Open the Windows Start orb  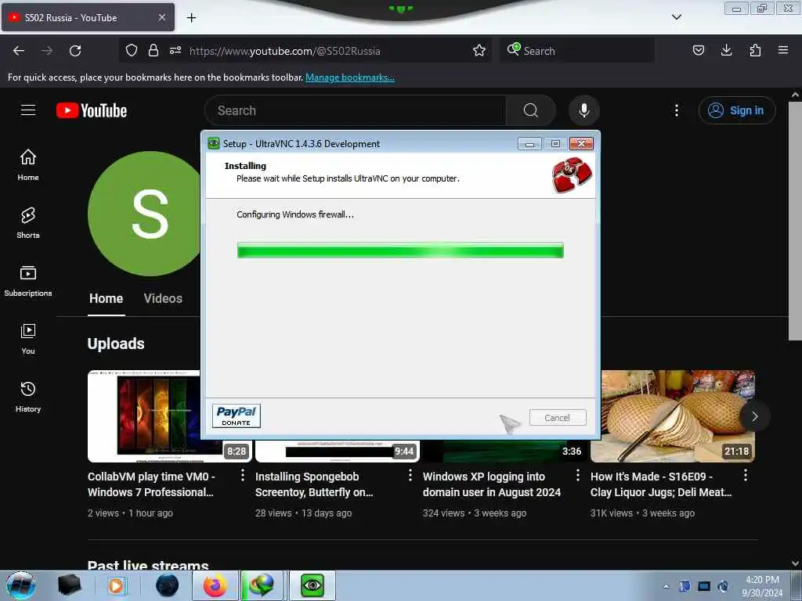(x=20, y=585)
